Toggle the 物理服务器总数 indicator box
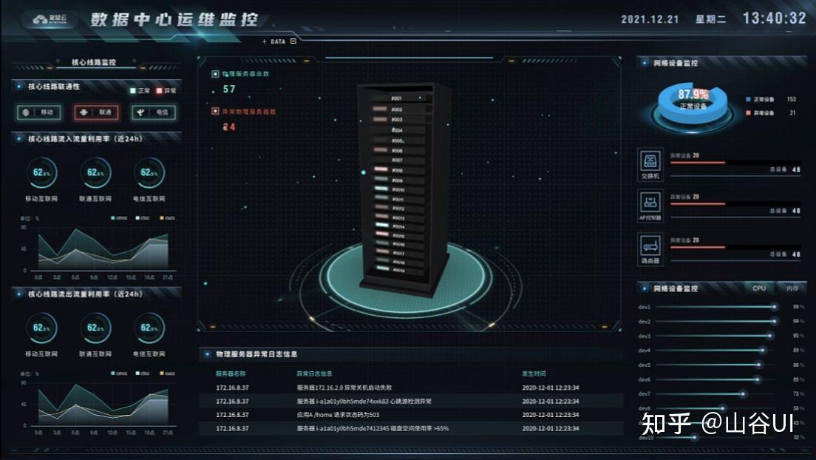 (215, 74)
